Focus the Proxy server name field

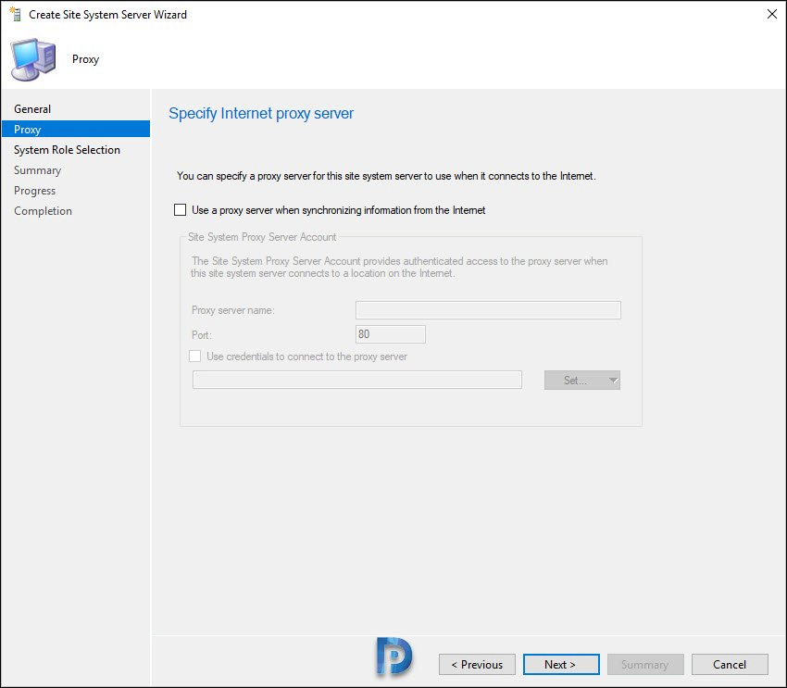[488, 310]
